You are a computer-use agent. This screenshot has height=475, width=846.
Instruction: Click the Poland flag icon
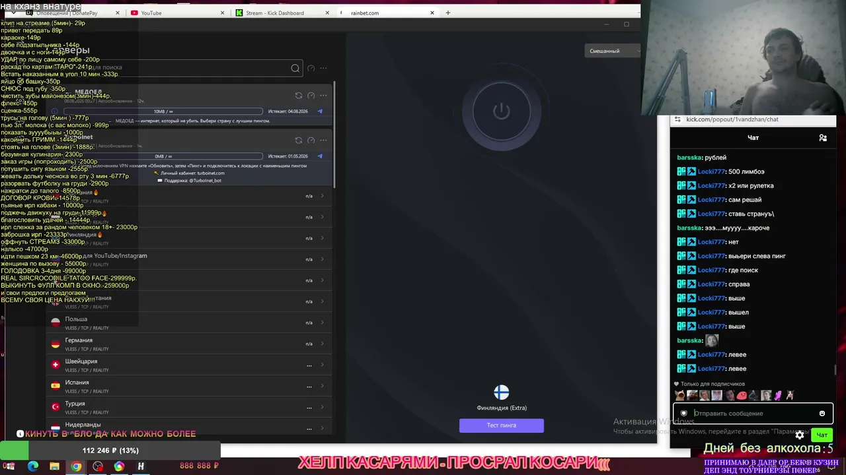56,322
